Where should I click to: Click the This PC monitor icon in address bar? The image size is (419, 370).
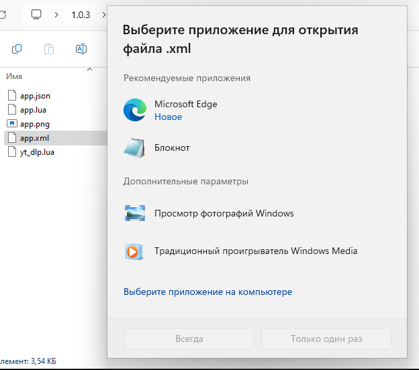click(x=36, y=15)
